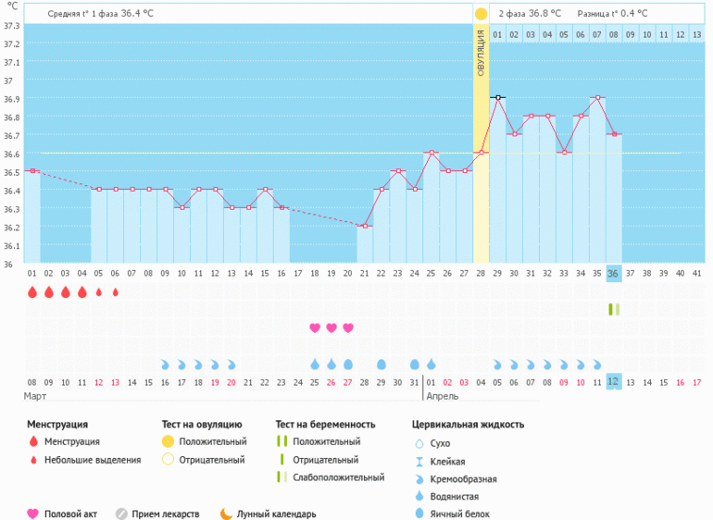713x520 pixels.
Task: Click the moon icon beside "Лунный календарь"
Action: 225,514
